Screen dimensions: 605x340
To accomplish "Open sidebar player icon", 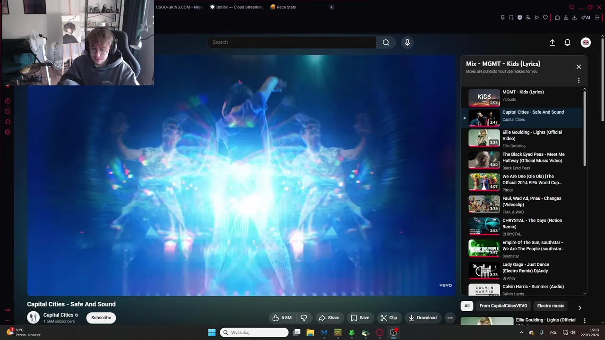I will (8, 101).
